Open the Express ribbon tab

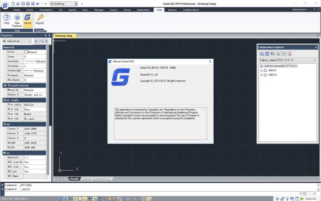(172, 10)
